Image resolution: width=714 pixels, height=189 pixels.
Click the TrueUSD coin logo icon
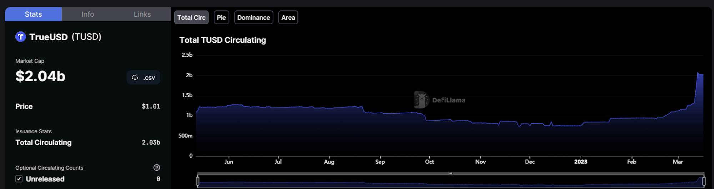(x=21, y=37)
